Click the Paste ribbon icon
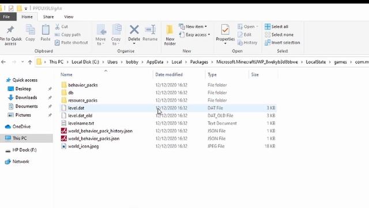The height and width of the screenshot is (208, 369). (x=46, y=29)
